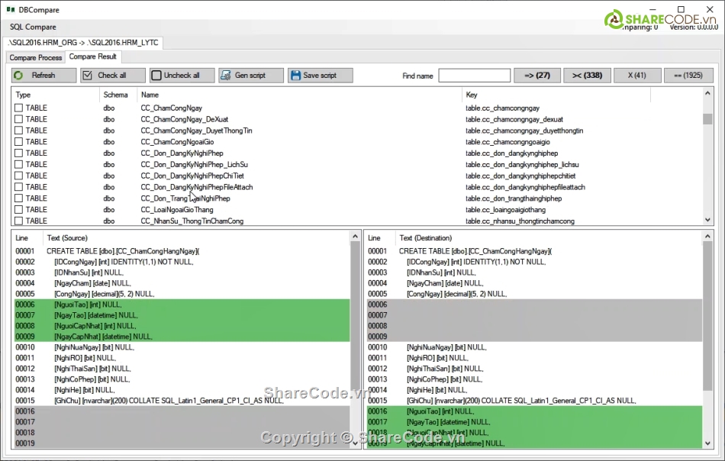This screenshot has width=725, height=461.
Task: Click the Find name input field
Action: (x=475, y=76)
